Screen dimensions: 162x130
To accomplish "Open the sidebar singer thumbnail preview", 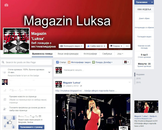I will (146, 107).
